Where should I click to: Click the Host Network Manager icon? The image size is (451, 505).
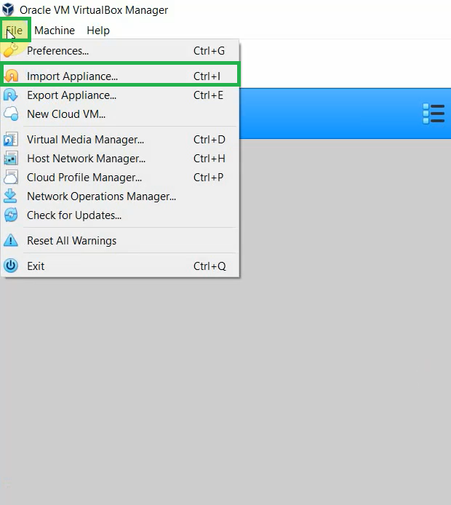coord(11,158)
